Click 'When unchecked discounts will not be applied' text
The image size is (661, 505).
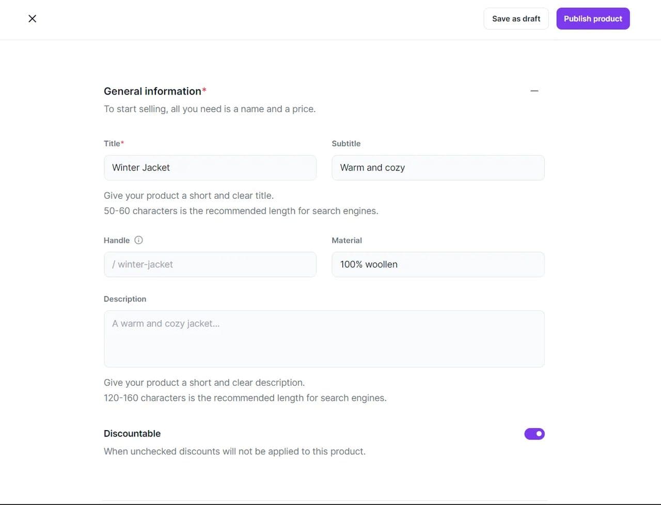click(x=234, y=451)
